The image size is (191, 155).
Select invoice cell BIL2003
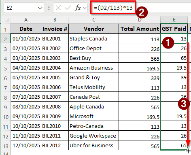coord(55,58)
